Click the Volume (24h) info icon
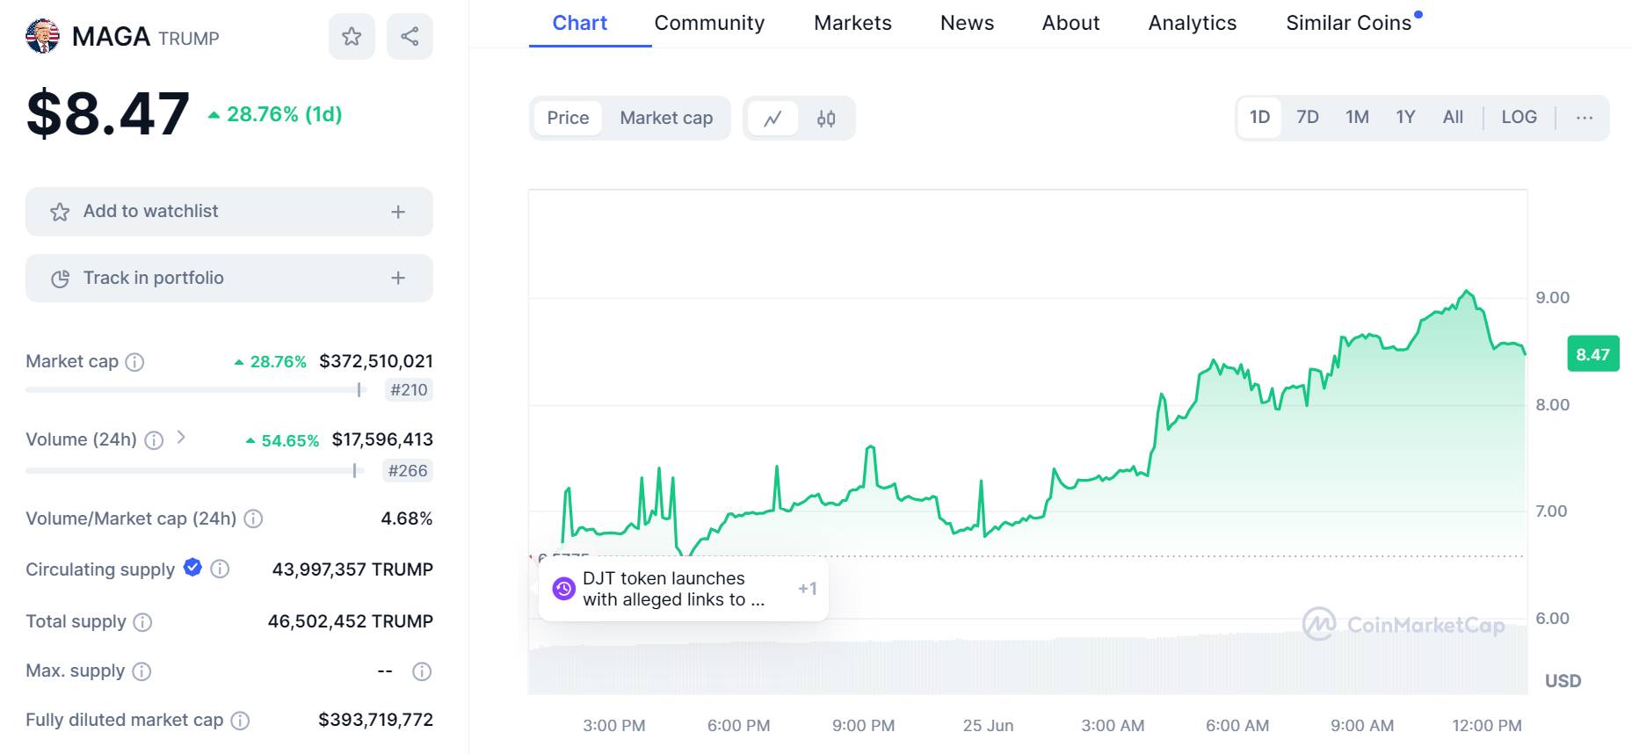 point(154,440)
